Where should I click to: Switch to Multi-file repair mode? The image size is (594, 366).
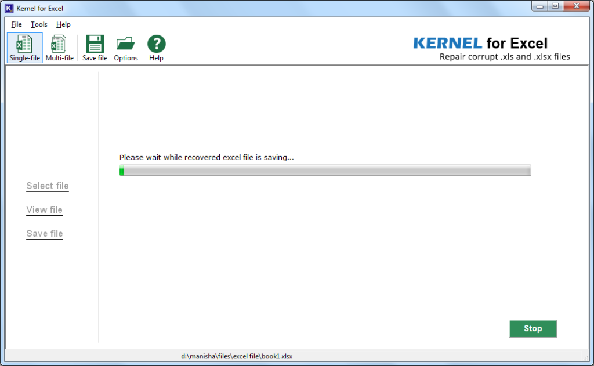pyautogui.click(x=59, y=48)
